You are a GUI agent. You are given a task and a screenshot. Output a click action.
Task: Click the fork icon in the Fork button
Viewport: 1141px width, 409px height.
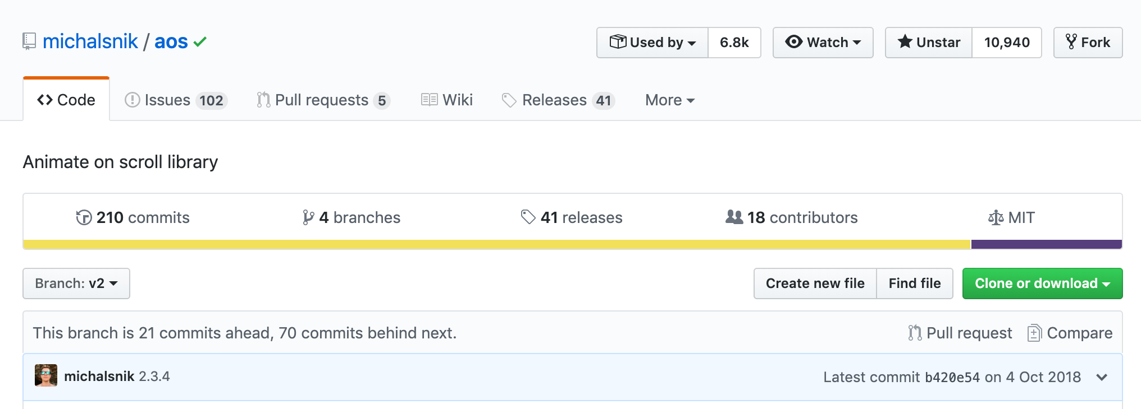[1071, 41]
